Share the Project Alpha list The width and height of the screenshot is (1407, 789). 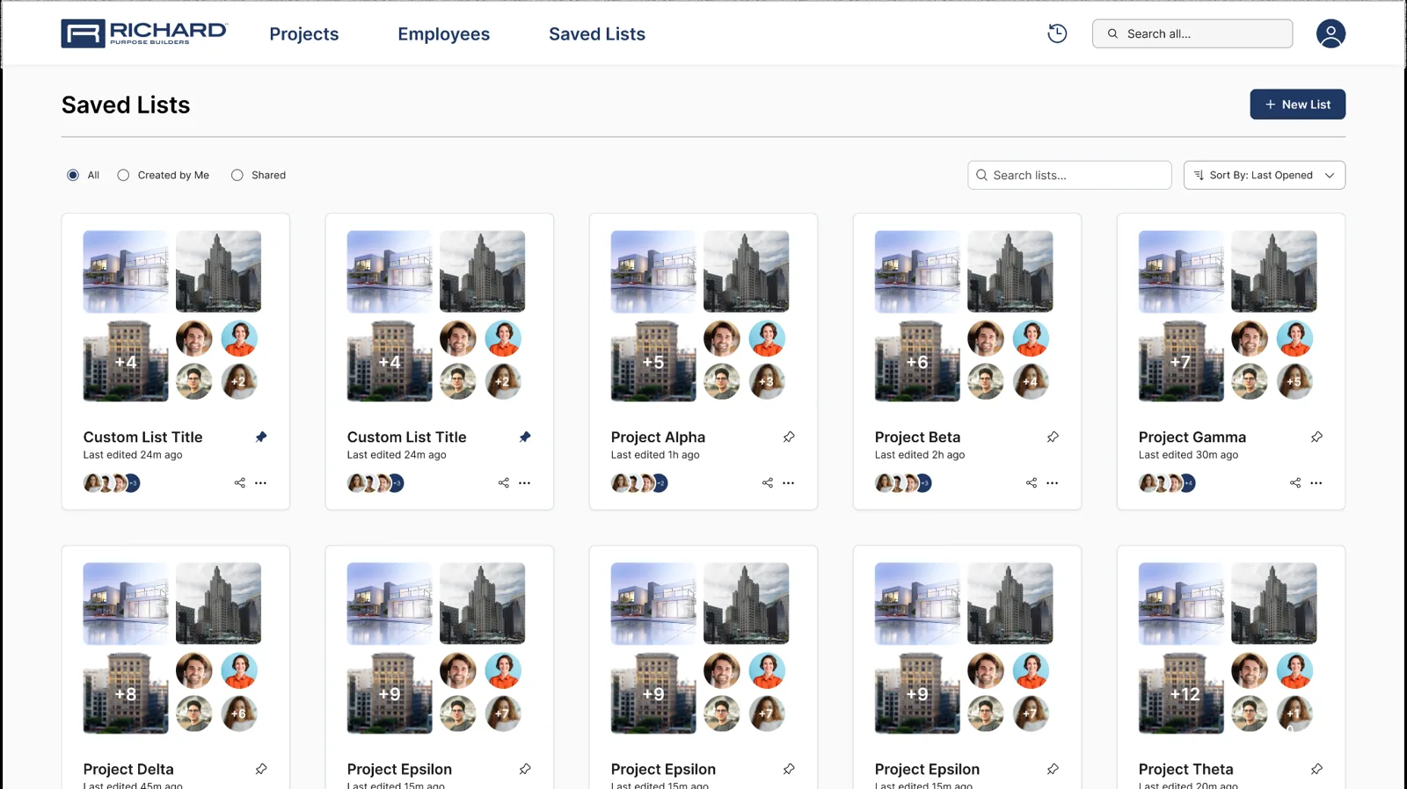[768, 483]
